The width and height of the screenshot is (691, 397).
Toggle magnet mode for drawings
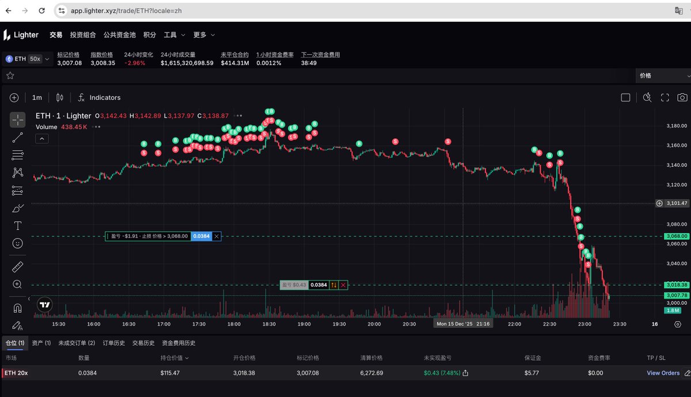point(18,308)
